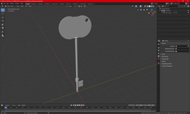Toggle viewport overlays
The width and height of the screenshot is (190, 114).
point(141,6)
